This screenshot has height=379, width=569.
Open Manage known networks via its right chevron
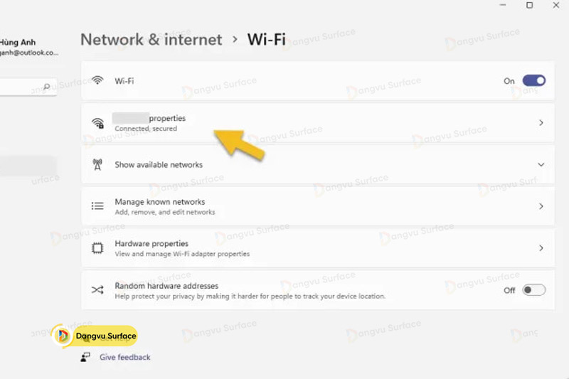(x=541, y=206)
